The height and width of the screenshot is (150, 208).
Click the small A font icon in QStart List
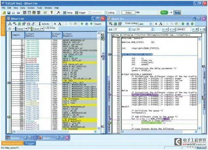(x=55, y=24)
